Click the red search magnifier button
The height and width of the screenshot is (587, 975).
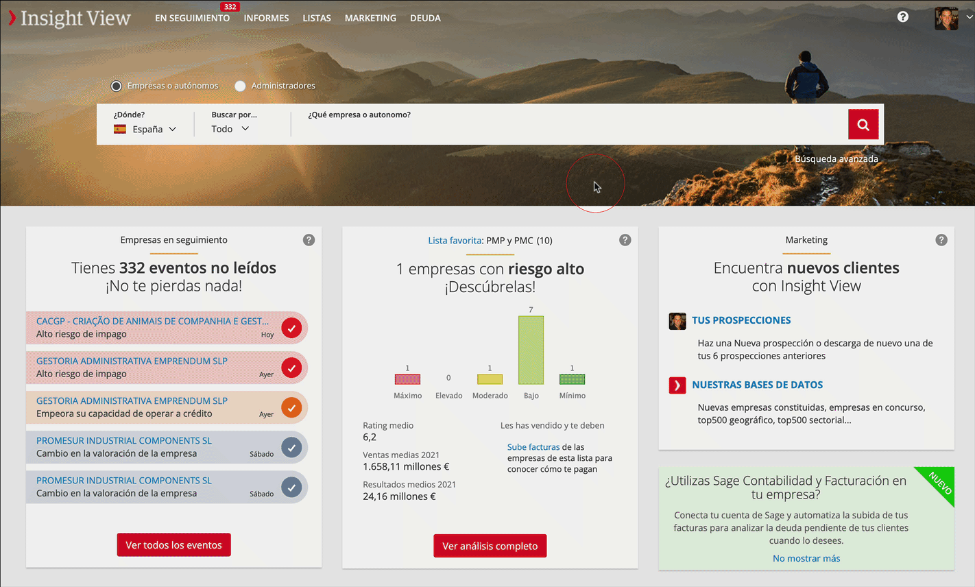[x=863, y=124]
